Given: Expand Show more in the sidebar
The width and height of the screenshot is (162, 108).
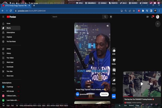Looking at the screenshot, I should (x=11, y=76).
